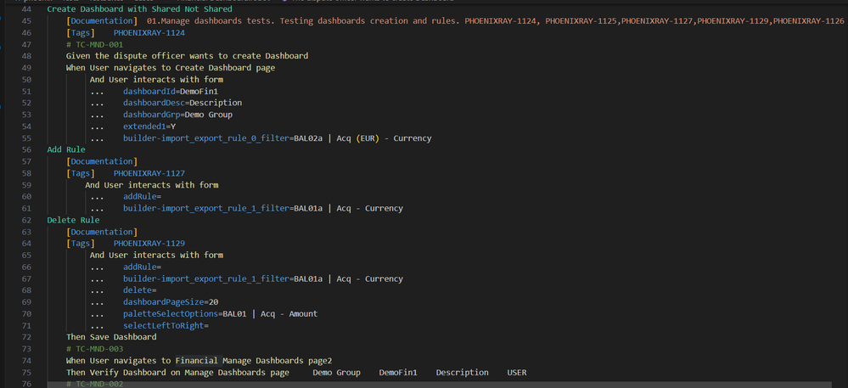The image size is (848, 388).
Task: Click continuation ellipsis on line 69
Action: pyautogui.click(x=97, y=302)
